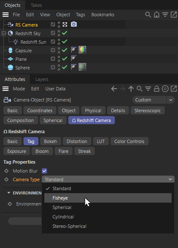Open the Camera Type Standard dropdown
This screenshot has height=248, width=178.
click(108, 179)
